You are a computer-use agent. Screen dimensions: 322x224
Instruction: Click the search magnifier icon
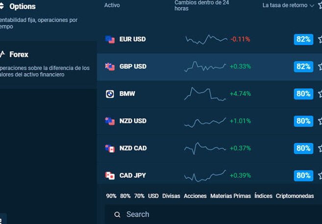click(x=117, y=214)
